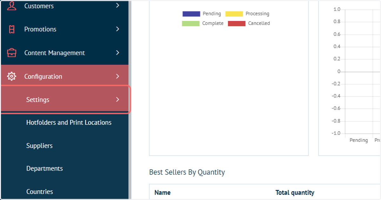
Task: Open the Departments page
Action: 44,169
